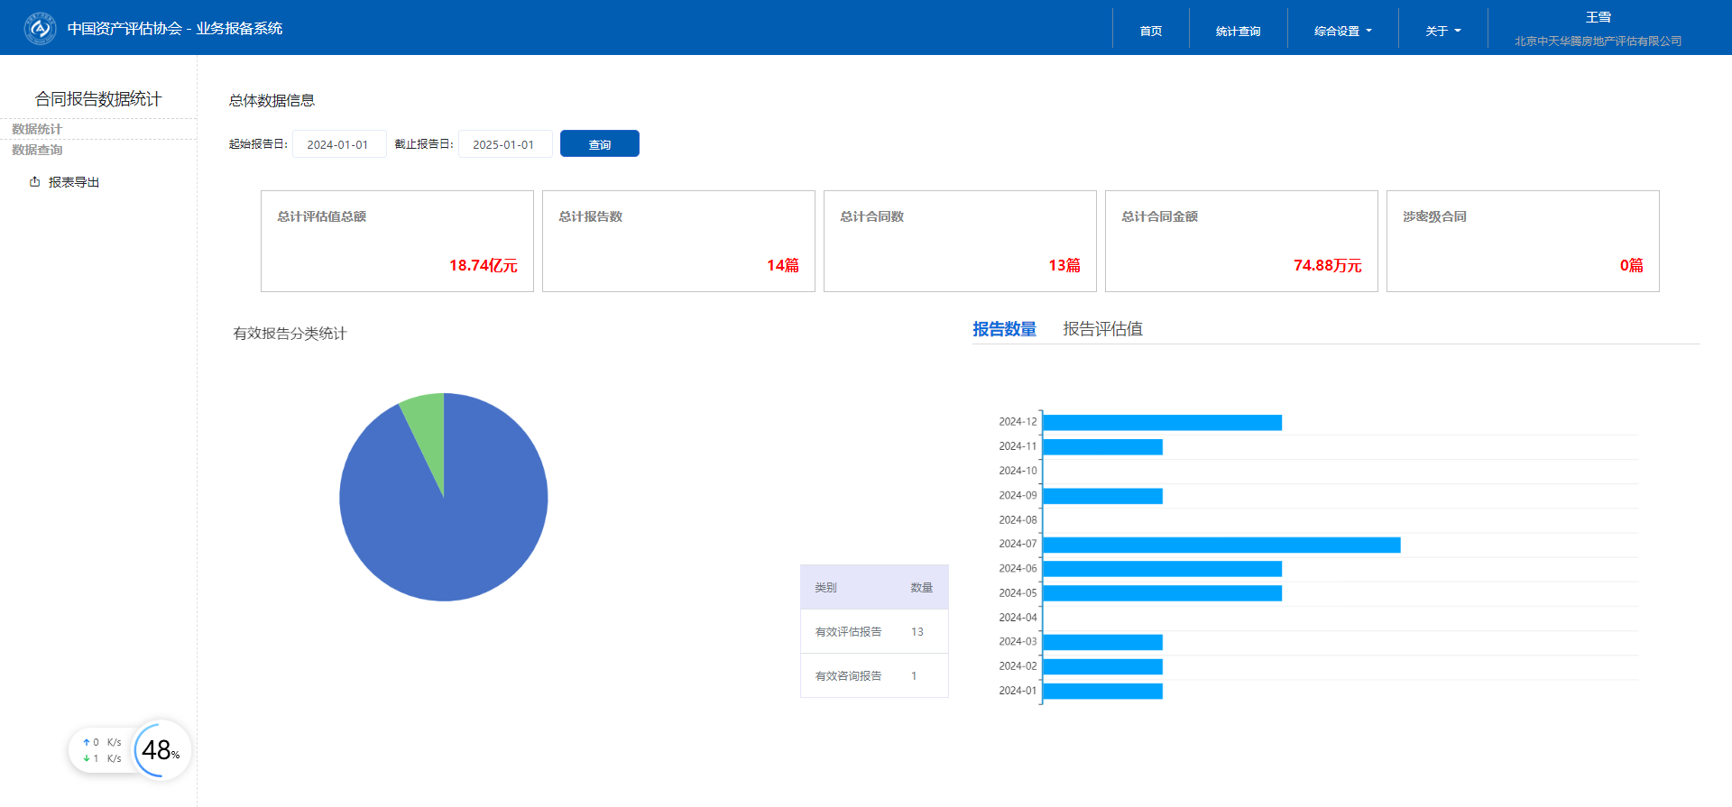1732x807 pixels.
Task: Click the 2024-07 bar in chart
Action: click(x=1221, y=545)
